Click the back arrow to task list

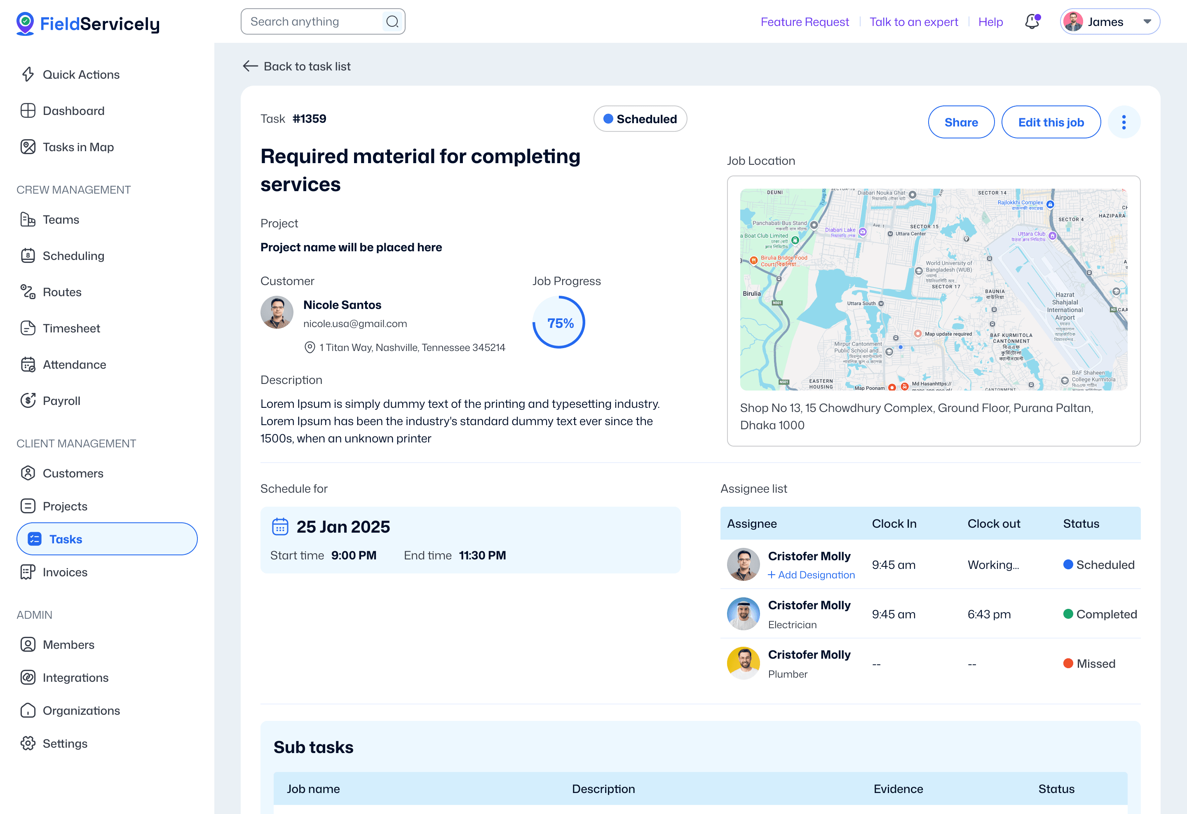[250, 66]
